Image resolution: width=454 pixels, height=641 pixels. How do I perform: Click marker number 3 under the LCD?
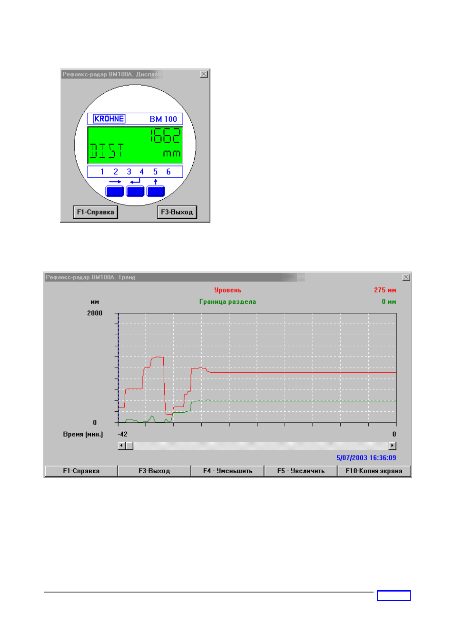[129, 172]
